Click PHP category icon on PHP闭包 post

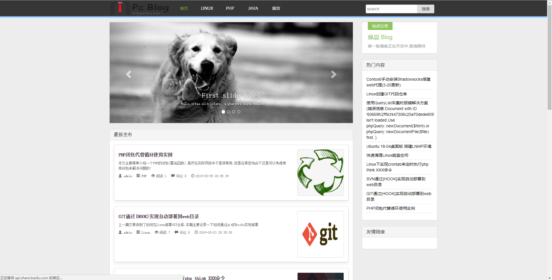(138, 176)
